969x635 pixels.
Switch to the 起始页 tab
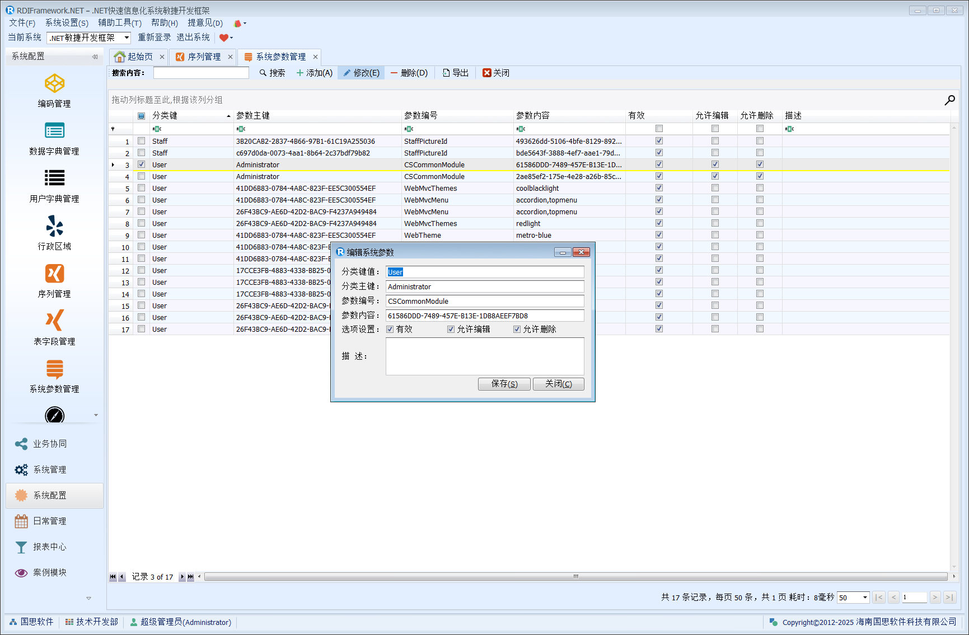click(x=134, y=57)
